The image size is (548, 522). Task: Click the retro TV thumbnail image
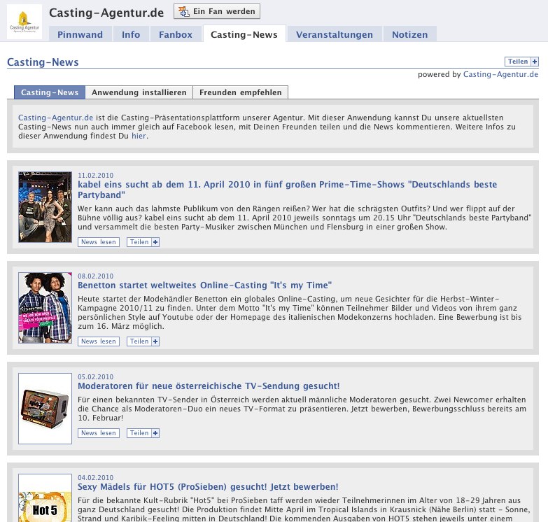pos(45,409)
